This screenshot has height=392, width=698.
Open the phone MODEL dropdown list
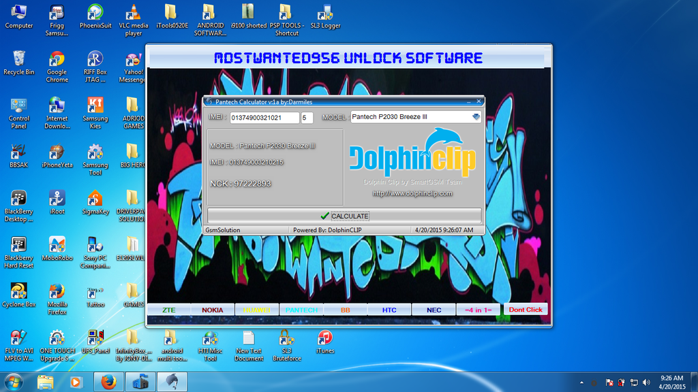point(476,117)
